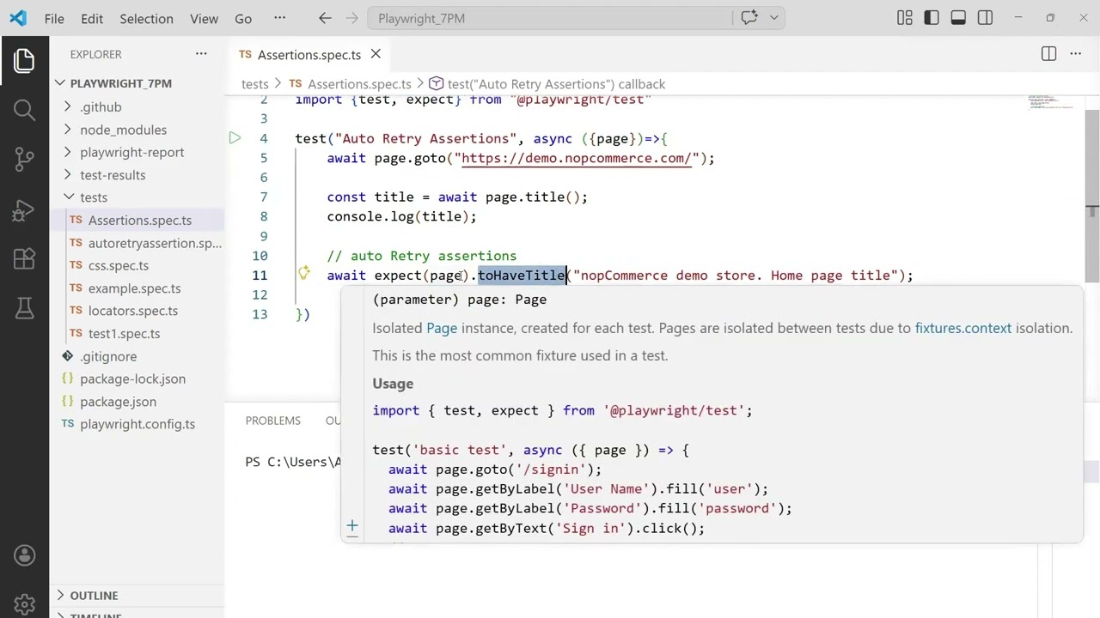The height and width of the screenshot is (618, 1100).
Task: Click the lightbulb code action icon
Action: (x=303, y=274)
